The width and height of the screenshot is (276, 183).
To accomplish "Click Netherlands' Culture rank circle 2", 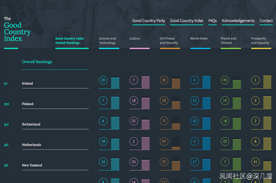I will pyautogui.click(x=133, y=141).
